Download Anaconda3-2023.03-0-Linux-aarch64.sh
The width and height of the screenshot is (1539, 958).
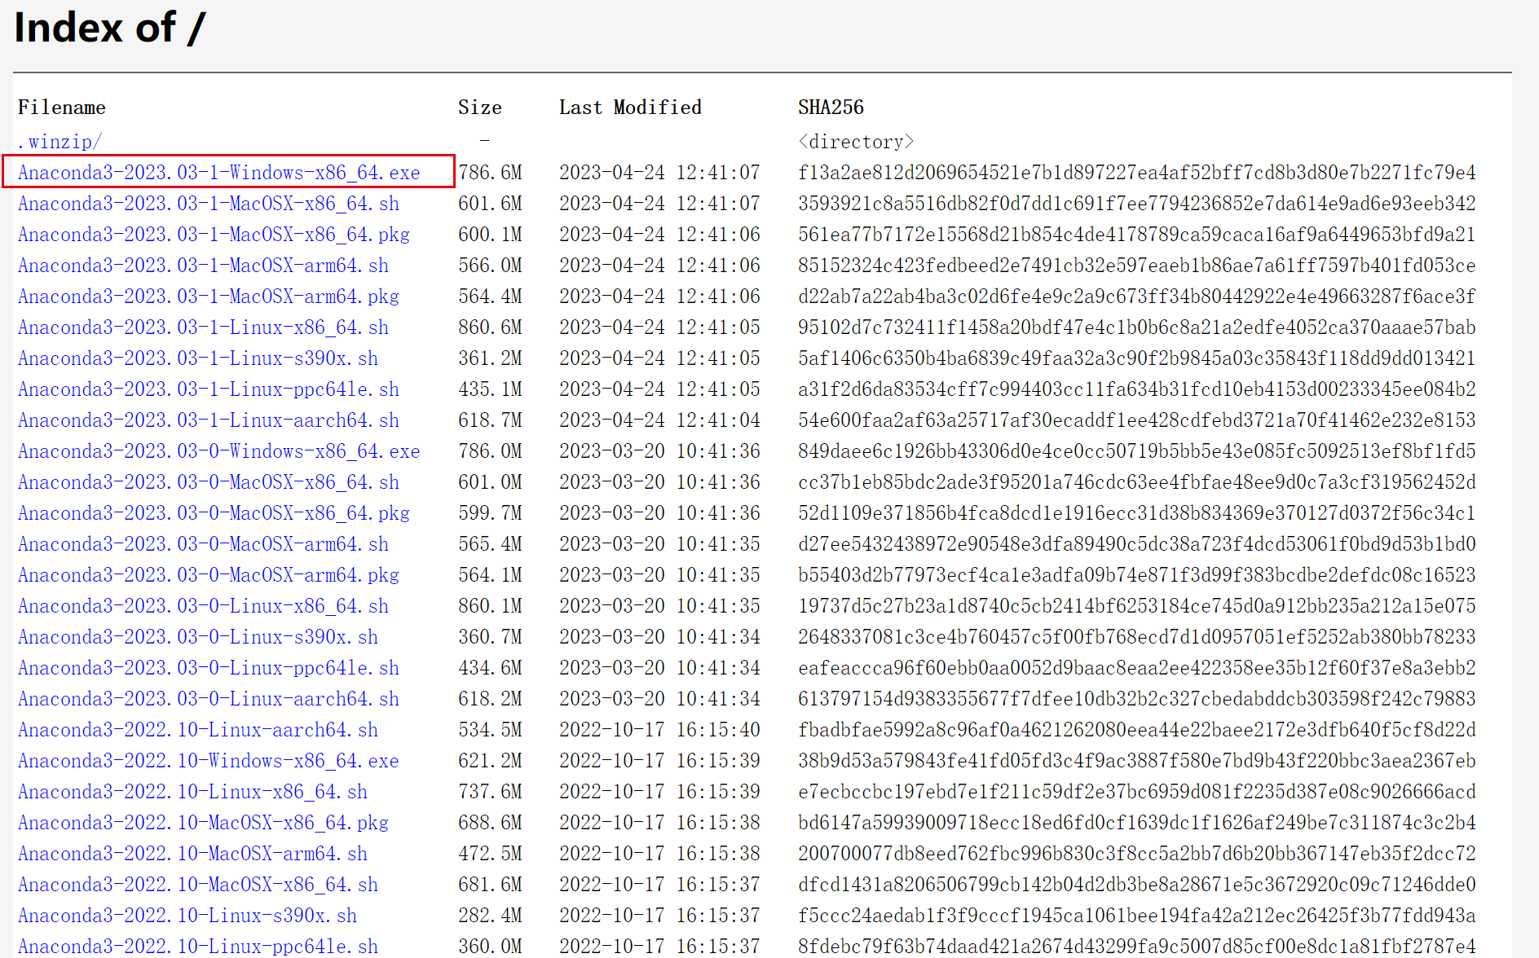point(209,699)
